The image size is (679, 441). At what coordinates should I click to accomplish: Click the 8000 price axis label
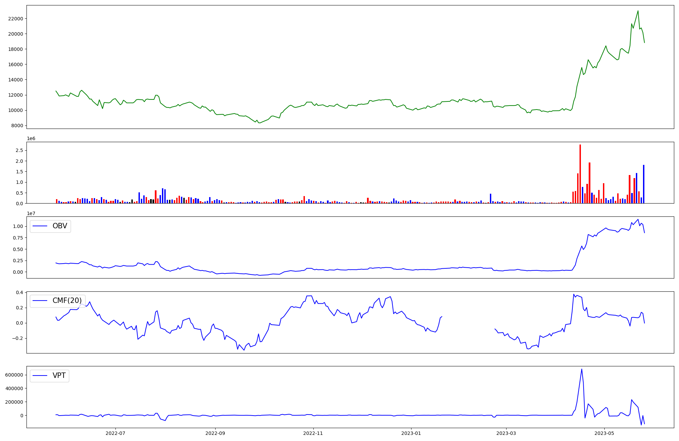tap(17, 126)
